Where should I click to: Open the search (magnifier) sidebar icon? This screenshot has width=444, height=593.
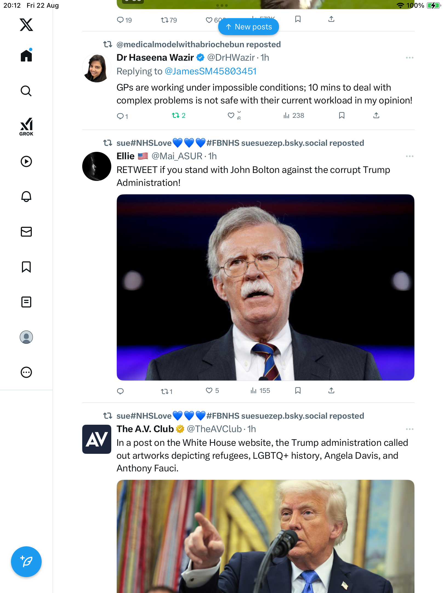click(x=26, y=91)
